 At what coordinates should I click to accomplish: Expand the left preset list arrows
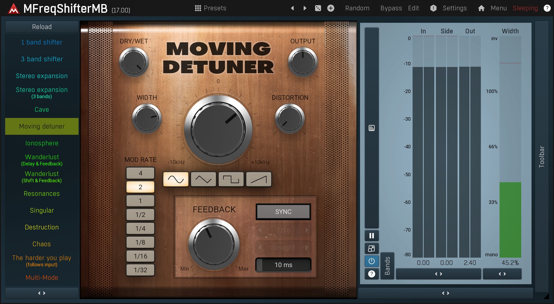(42, 293)
